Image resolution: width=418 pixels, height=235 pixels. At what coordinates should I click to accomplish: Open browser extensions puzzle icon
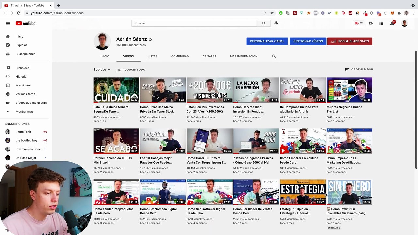tap(399, 13)
